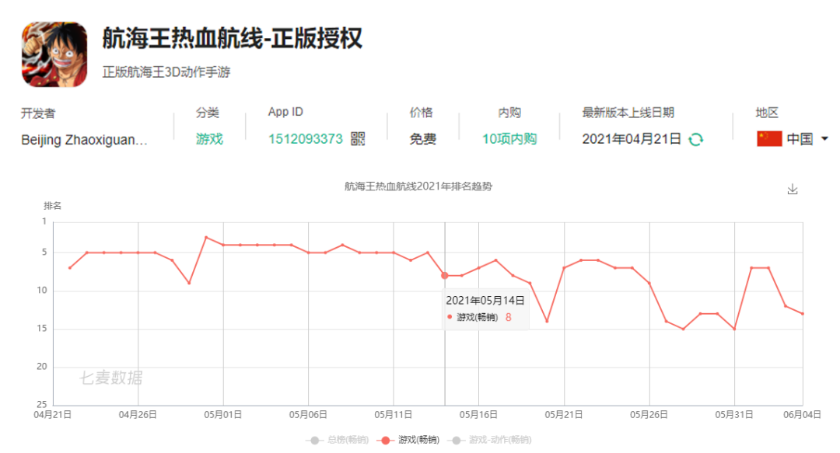Refresh the latest version date
The height and width of the screenshot is (453, 840).
696,140
